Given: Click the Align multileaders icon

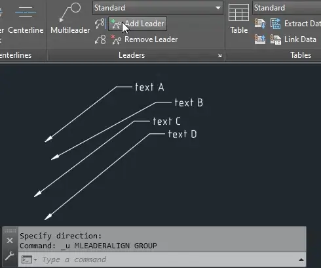Looking at the screenshot, I should tap(100, 24).
